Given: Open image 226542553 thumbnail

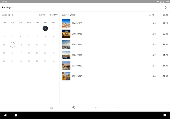Looking at the screenshot, I should point(66,23).
